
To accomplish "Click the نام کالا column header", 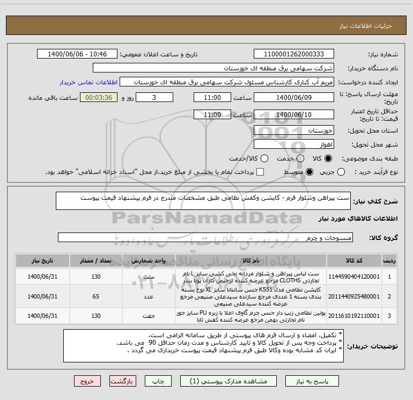I will [251, 260].
